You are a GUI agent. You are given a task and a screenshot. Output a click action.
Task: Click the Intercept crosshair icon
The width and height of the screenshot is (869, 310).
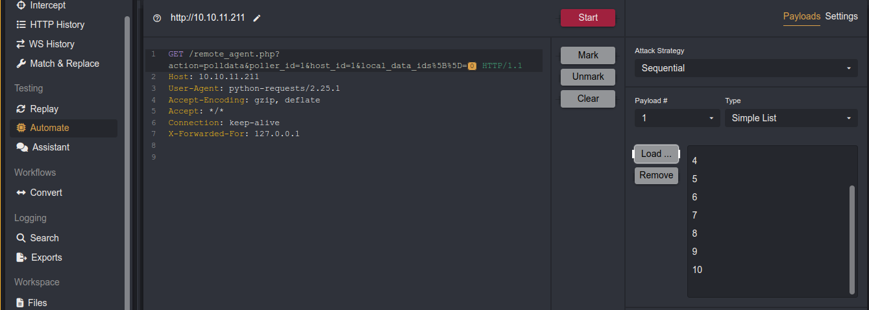21,5
